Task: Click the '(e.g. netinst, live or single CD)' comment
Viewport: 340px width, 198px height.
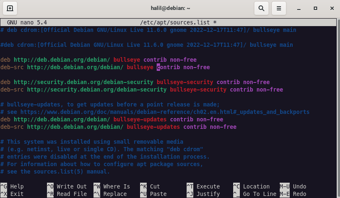Action: (102, 149)
